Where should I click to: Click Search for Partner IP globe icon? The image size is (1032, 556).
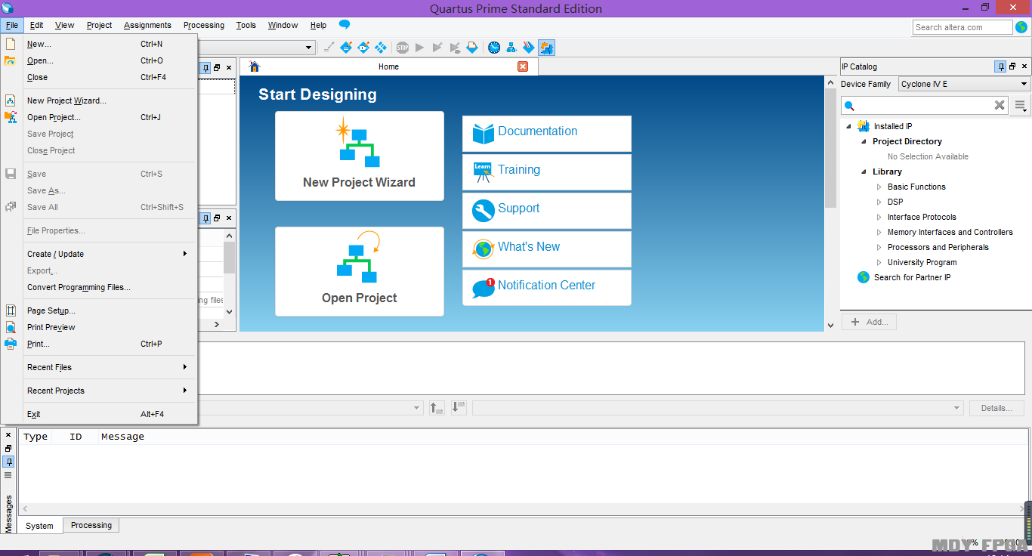coord(864,277)
